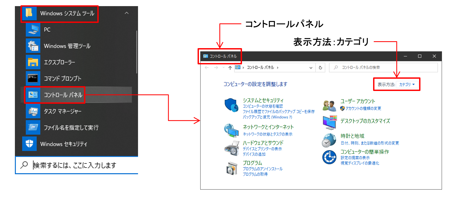Image resolution: width=459 pixels, height=200 pixels.
Task: Click the コンピューターの簡単操作 icon
Action: [329, 157]
